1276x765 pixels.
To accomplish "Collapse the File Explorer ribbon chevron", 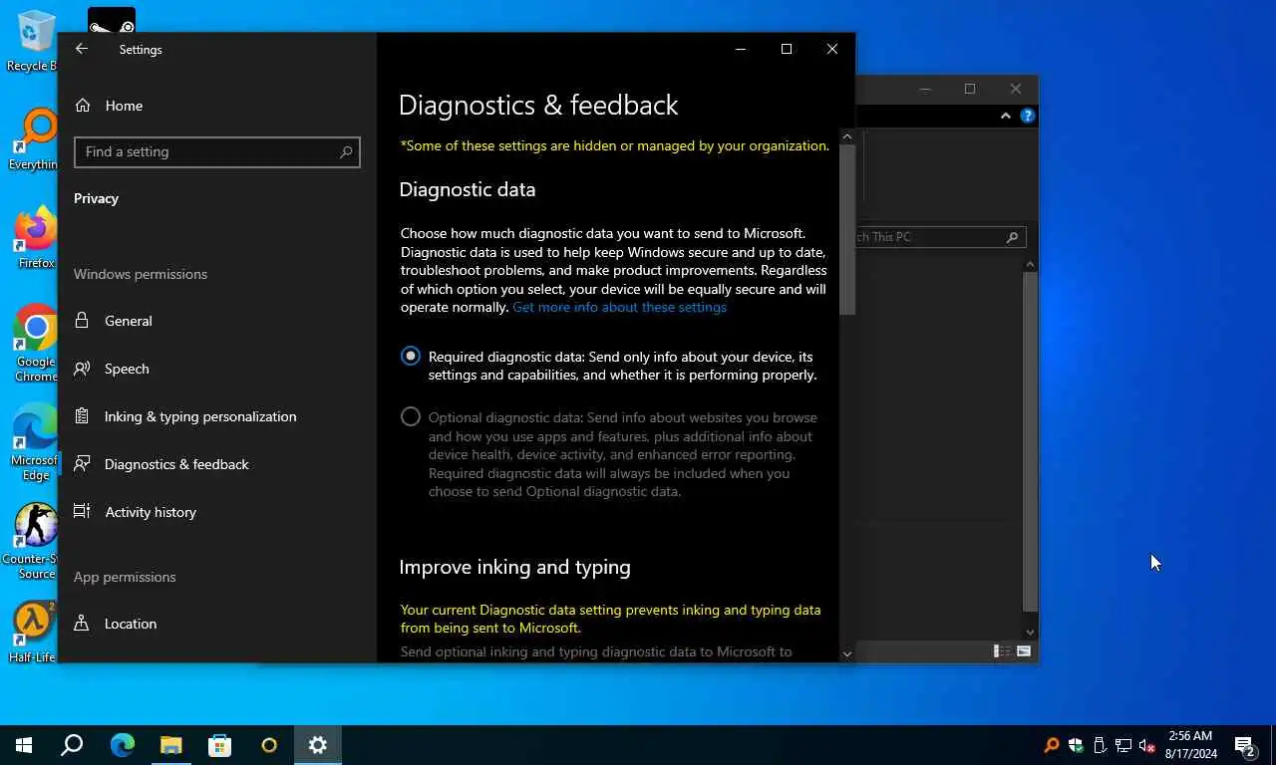I will tap(1006, 116).
